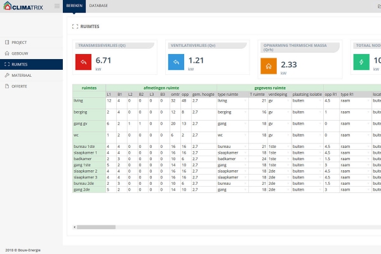Open verdieping dropdown for bureau 1ste
Image resolution: width=381 pixels, height=254 pixels.
(x=288, y=147)
